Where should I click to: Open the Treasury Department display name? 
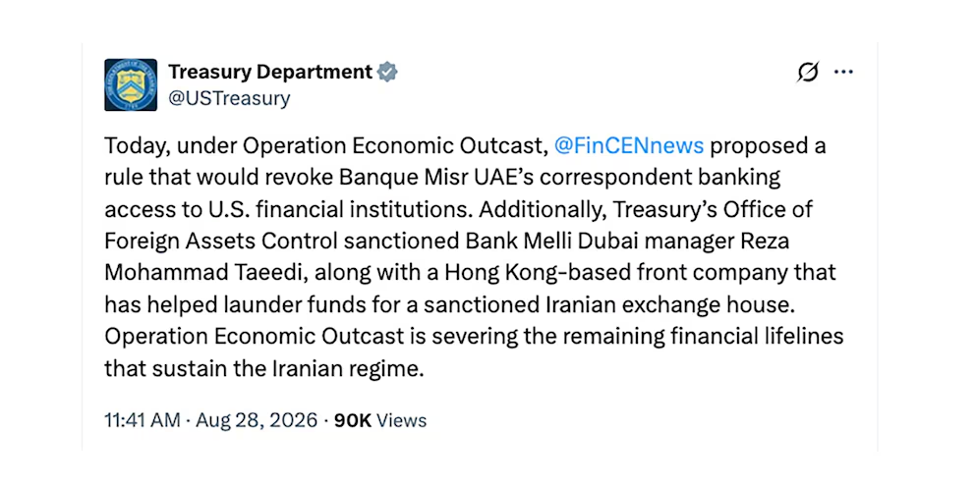click(x=270, y=72)
